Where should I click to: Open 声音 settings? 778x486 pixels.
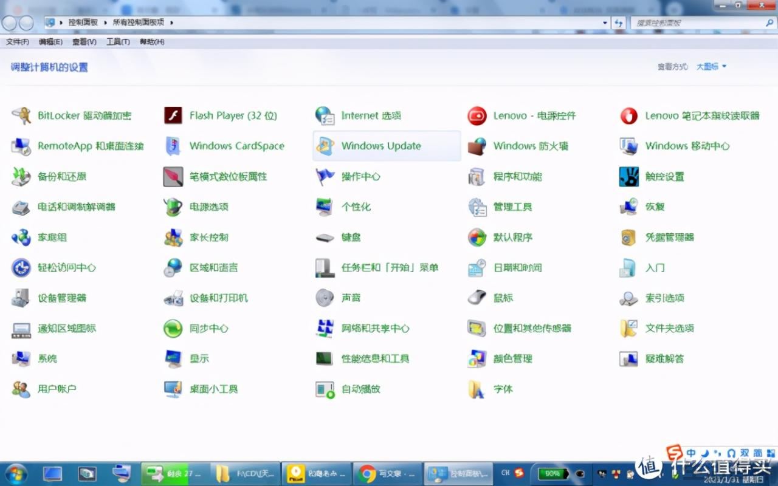click(339, 298)
